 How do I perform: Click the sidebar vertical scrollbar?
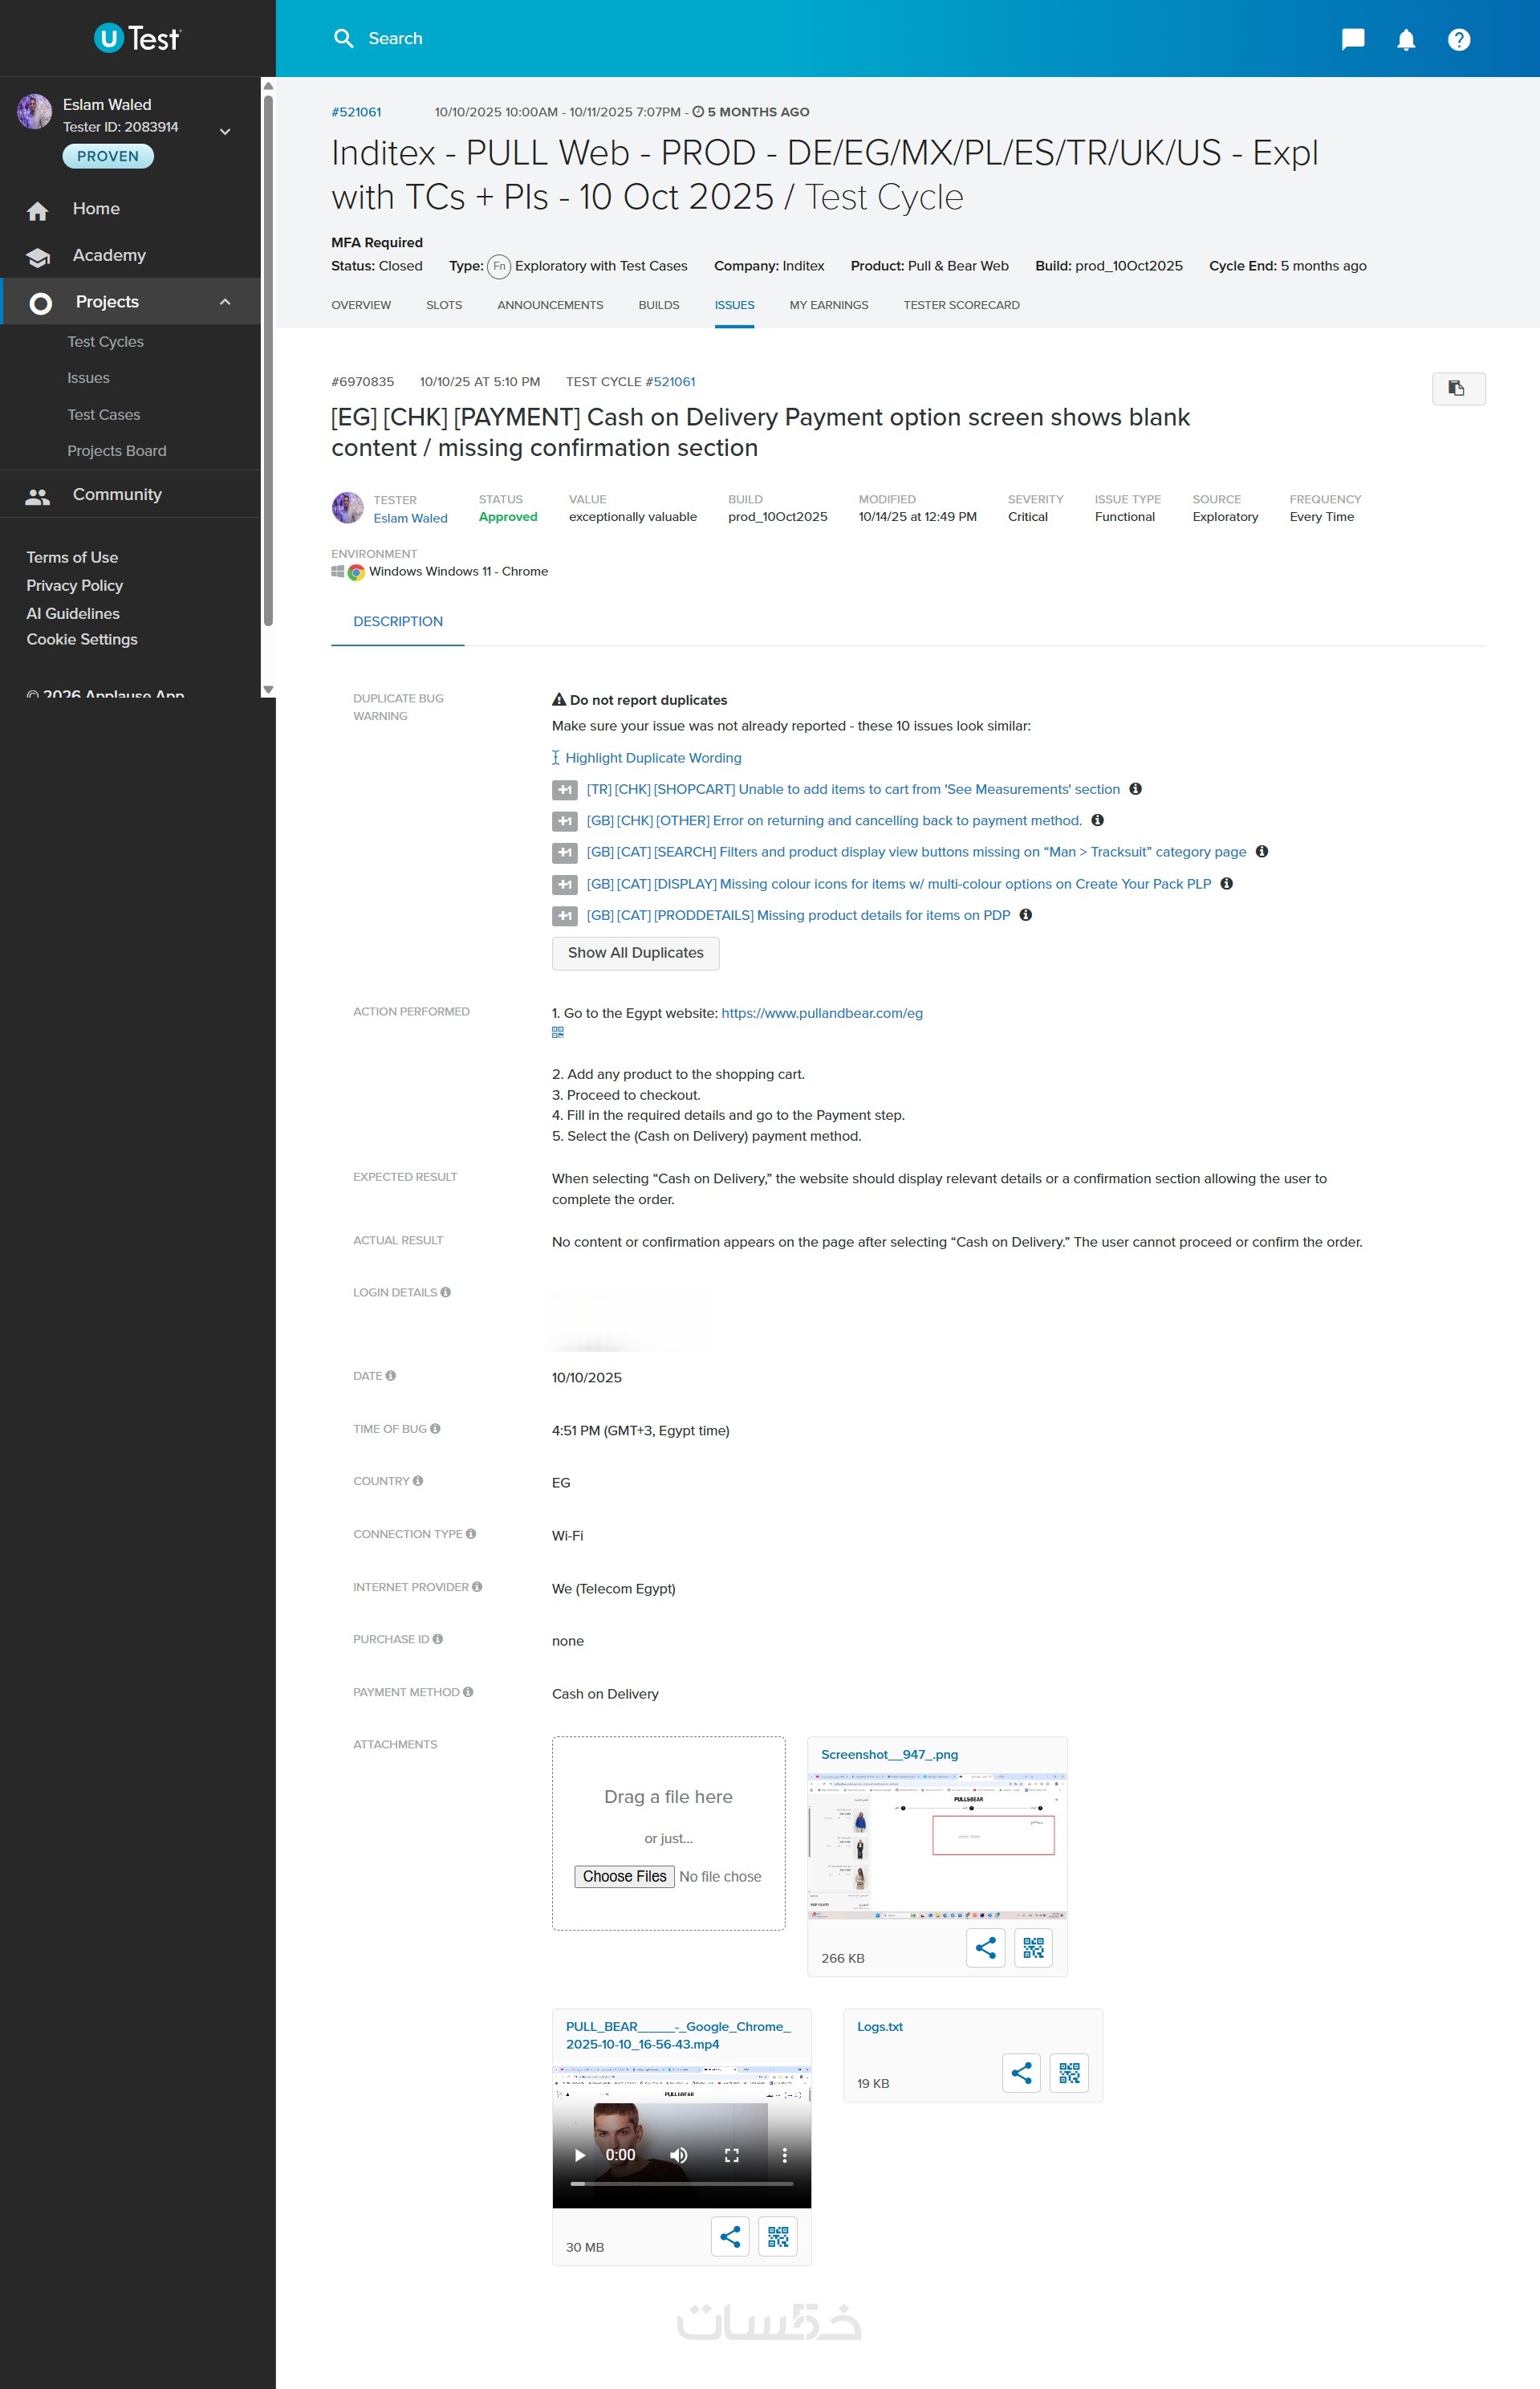point(268,360)
